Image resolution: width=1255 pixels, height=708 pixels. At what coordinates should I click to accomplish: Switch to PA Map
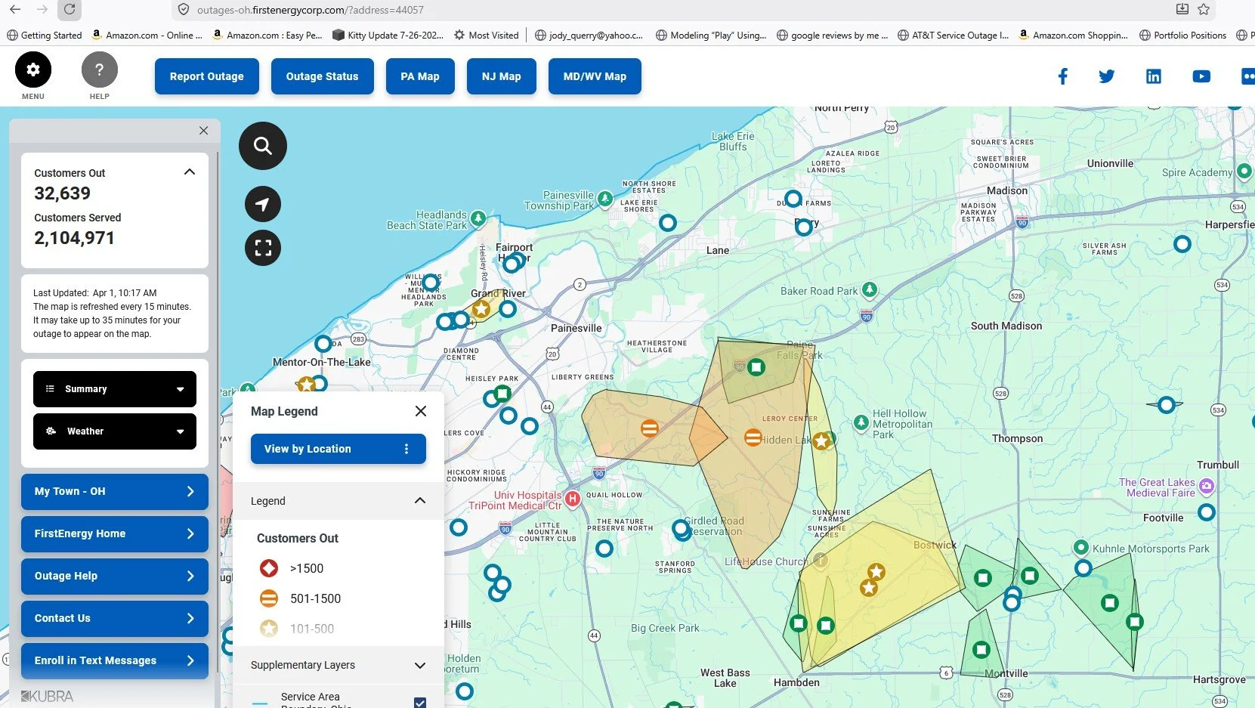click(420, 76)
